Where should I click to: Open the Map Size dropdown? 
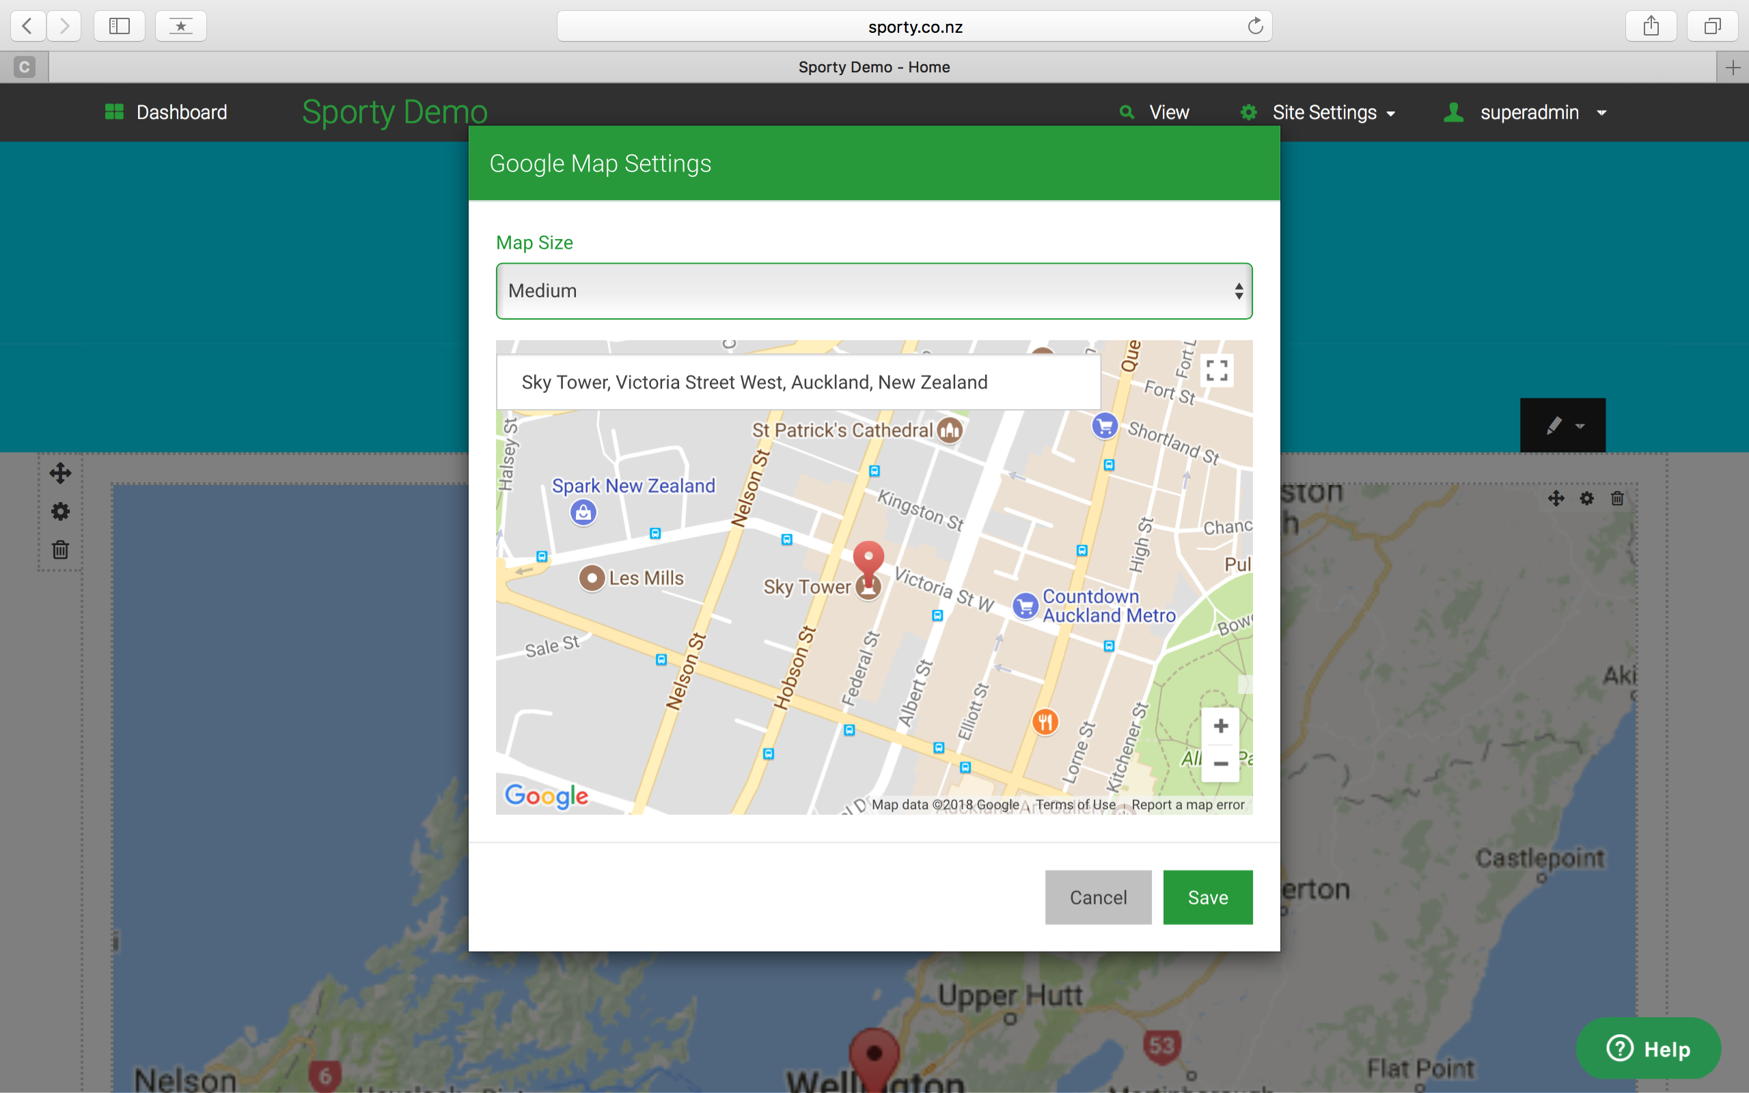click(874, 290)
